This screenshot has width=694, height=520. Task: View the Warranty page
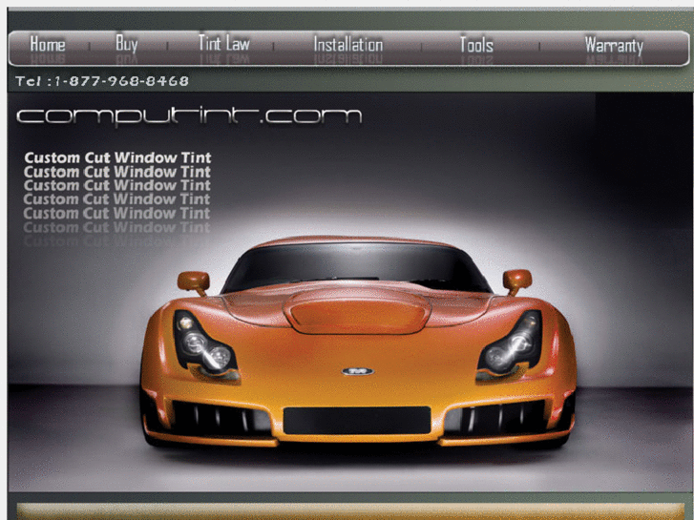[x=614, y=46]
